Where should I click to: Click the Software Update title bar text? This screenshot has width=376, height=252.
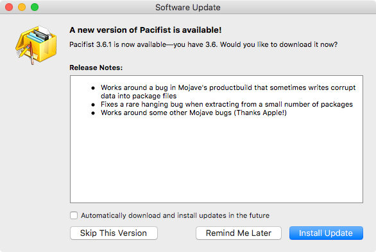tap(188, 7)
